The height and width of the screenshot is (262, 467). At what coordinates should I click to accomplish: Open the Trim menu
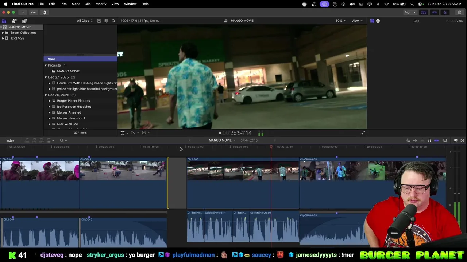pos(63,4)
